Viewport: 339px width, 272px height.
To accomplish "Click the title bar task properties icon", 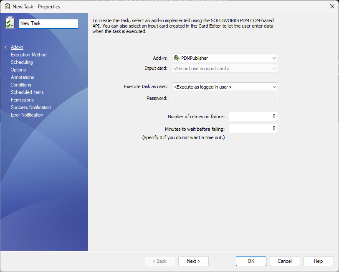I will (x=7, y=7).
